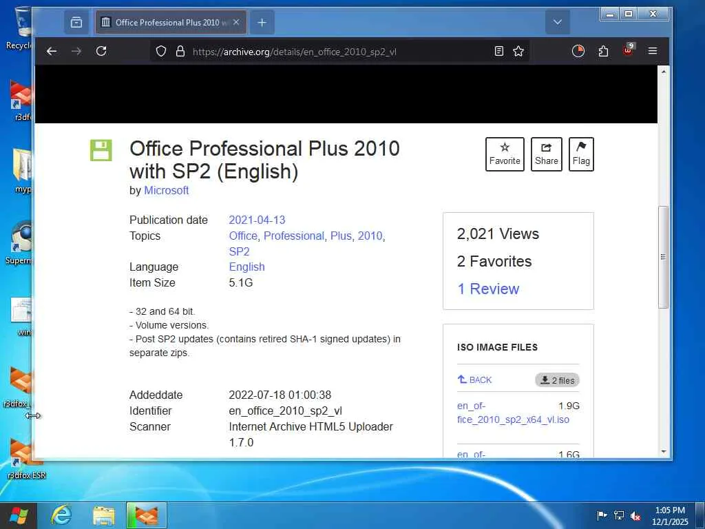Download en_office_2010_sp2_x64_vl.iso file
The height and width of the screenshot is (529, 705).
click(x=513, y=413)
